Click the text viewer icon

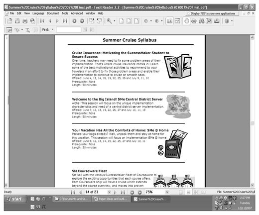tap(209, 21)
